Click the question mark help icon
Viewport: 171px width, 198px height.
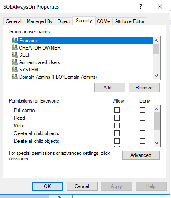[141, 6]
